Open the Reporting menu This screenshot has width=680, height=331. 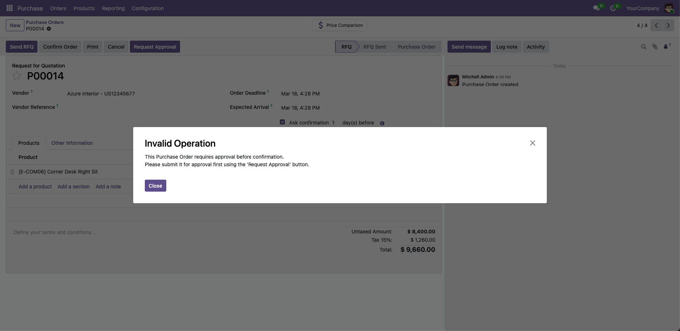point(113,8)
